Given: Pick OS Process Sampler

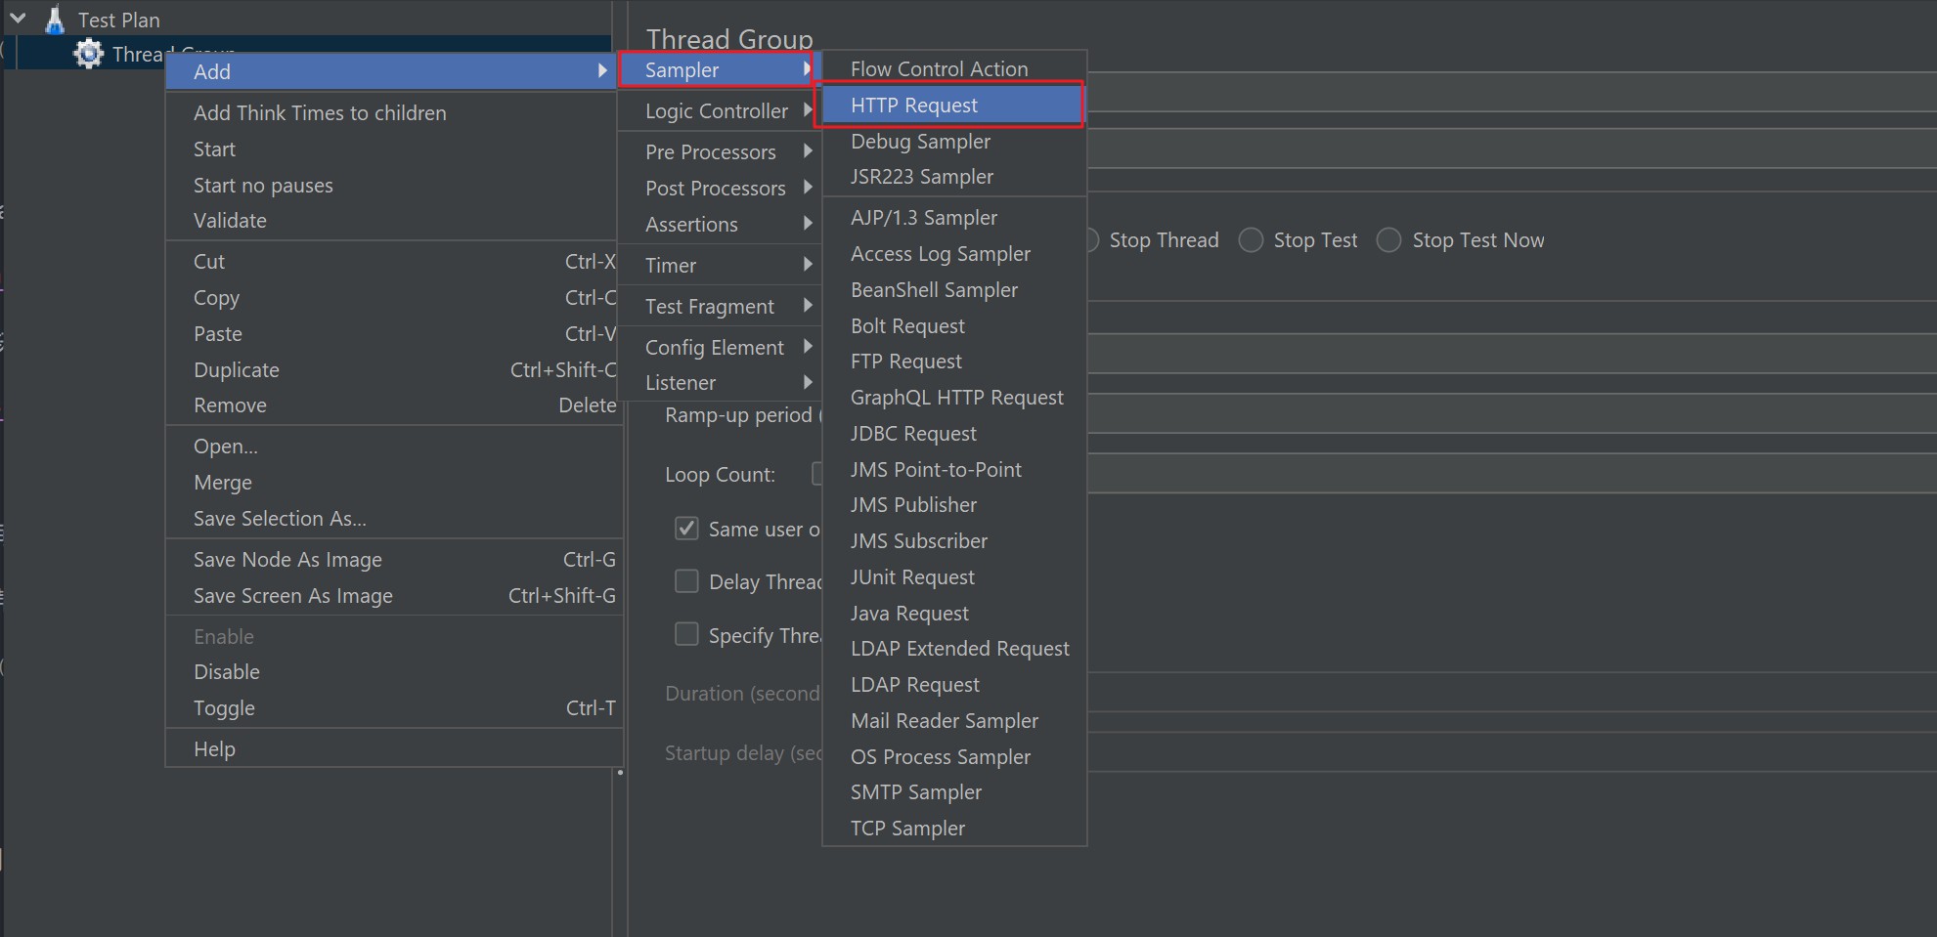Looking at the screenshot, I should [954, 756].
